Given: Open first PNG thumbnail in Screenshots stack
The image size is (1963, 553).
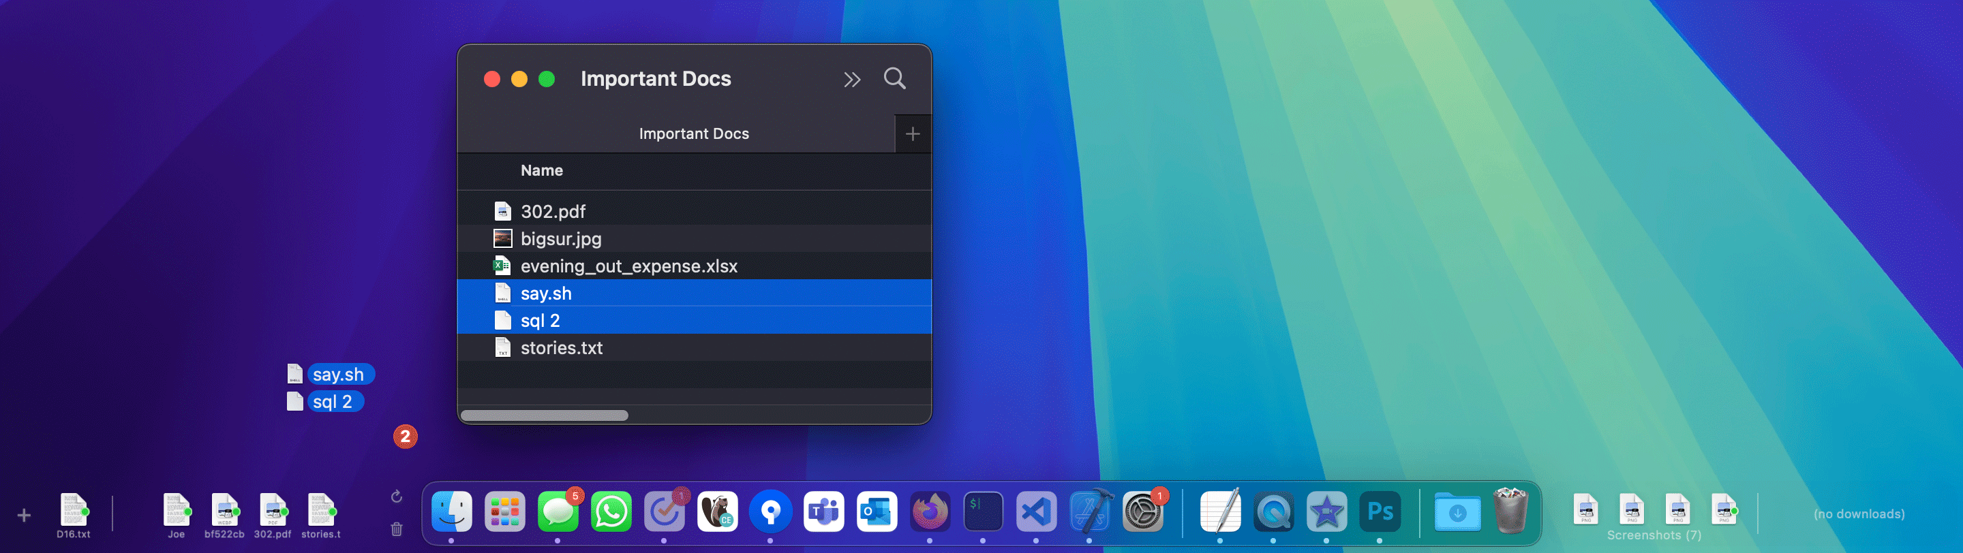Looking at the screenshot, I should coord(1586,509).
